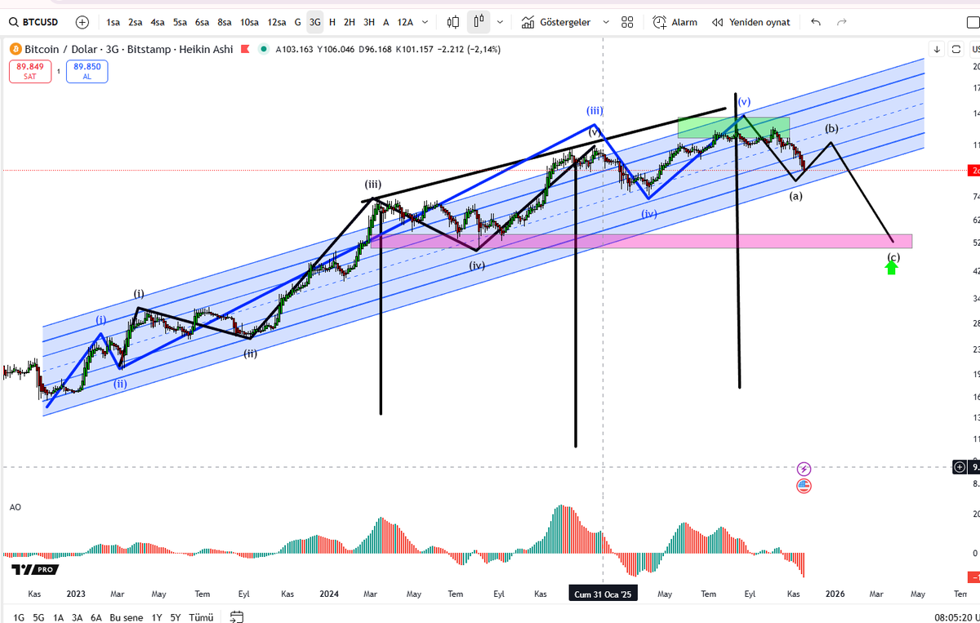The height and width of the screenshot is (623, 980).
Task: Click the 89.849 SAT button
Action: [30, 71]
